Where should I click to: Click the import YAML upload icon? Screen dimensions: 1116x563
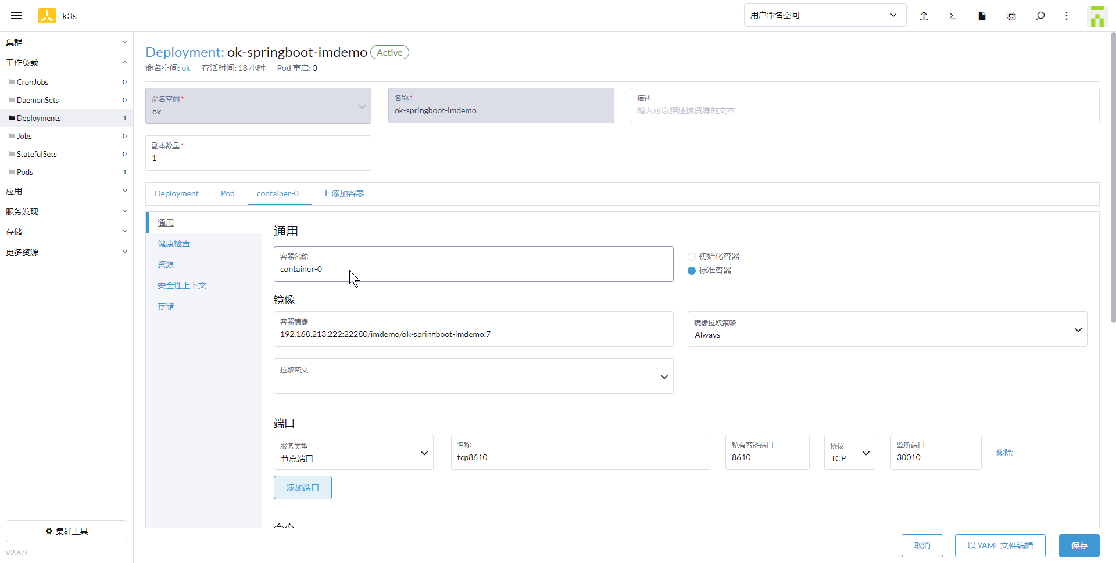point(924,16)
